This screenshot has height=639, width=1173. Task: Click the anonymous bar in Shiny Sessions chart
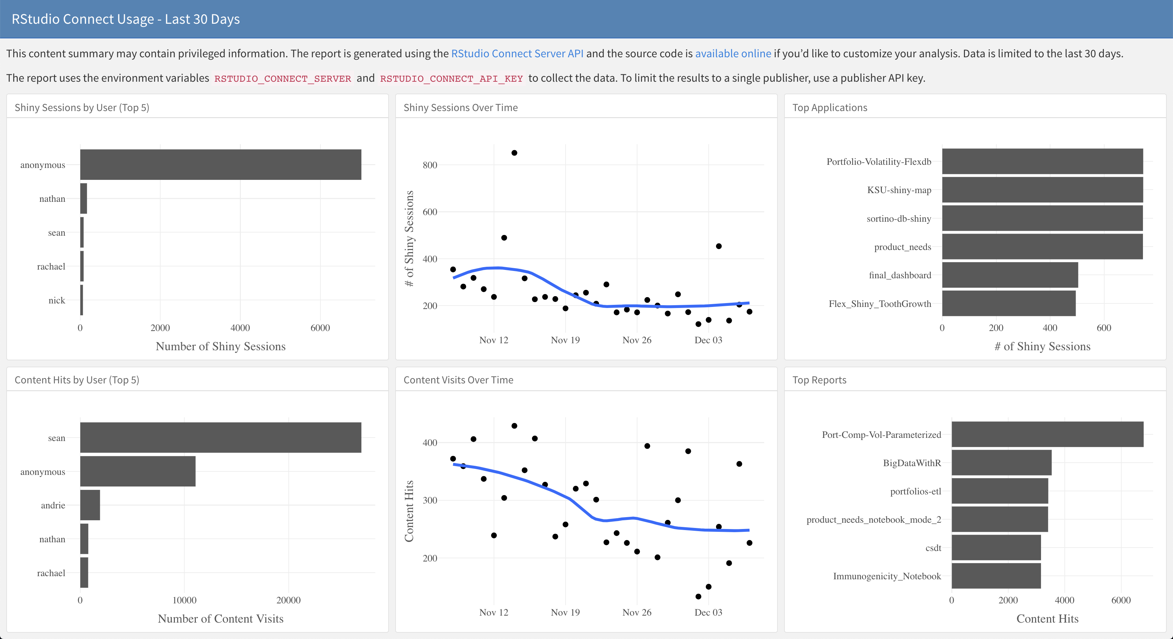[x=220, y=164]
